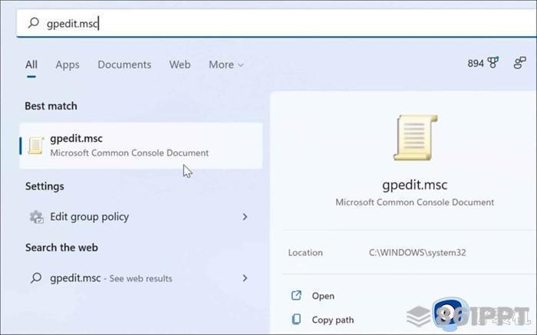Expand the Edit group policy chevron

(x=245, y=217)
